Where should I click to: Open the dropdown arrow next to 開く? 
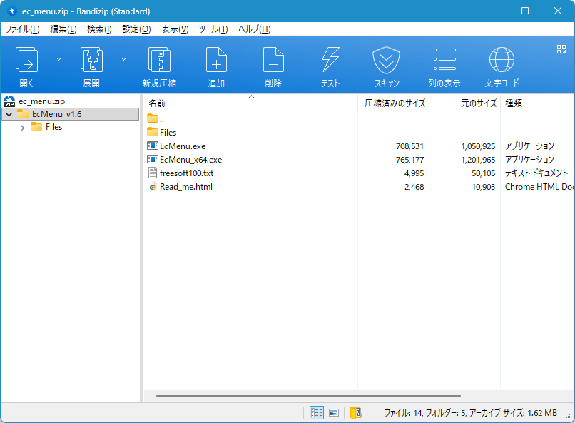(x=58, y=59)
